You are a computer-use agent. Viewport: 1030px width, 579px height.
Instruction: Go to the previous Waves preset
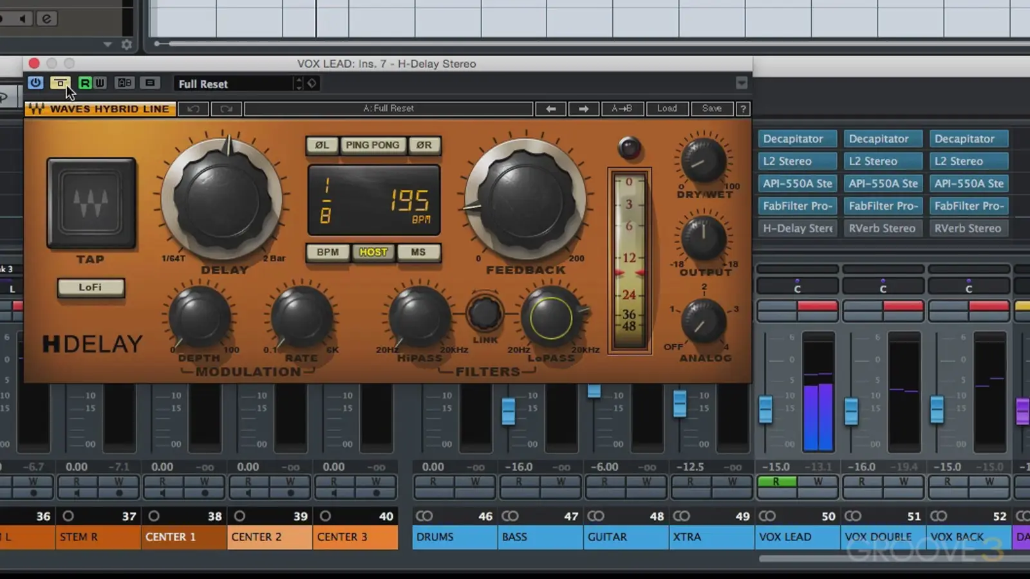click(550, 109)
